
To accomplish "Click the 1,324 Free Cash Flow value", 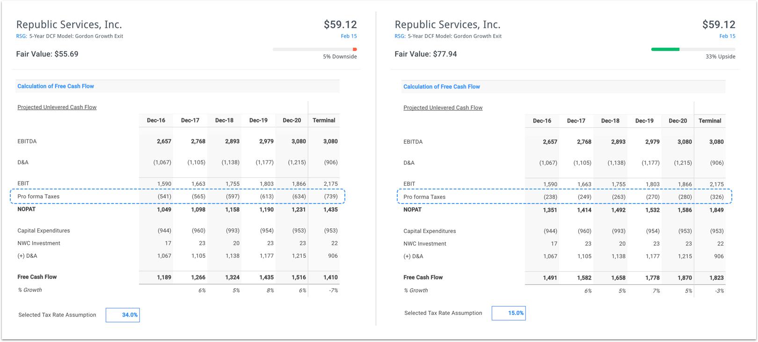I will tap(233, 277).
